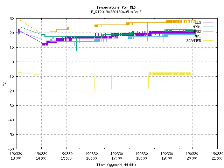Click the x-axis tick label 19:00
224x168 pixels.
[x=167, y=158]
